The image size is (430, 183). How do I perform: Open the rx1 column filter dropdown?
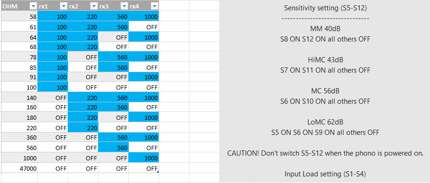[x=63, y=6]
